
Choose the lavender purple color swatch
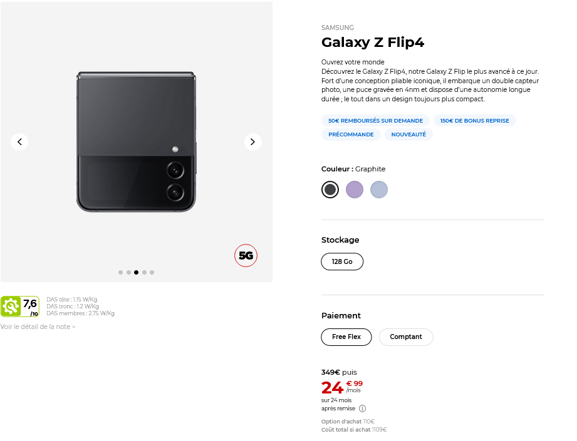pyautogui.click(x=355, y=190)
